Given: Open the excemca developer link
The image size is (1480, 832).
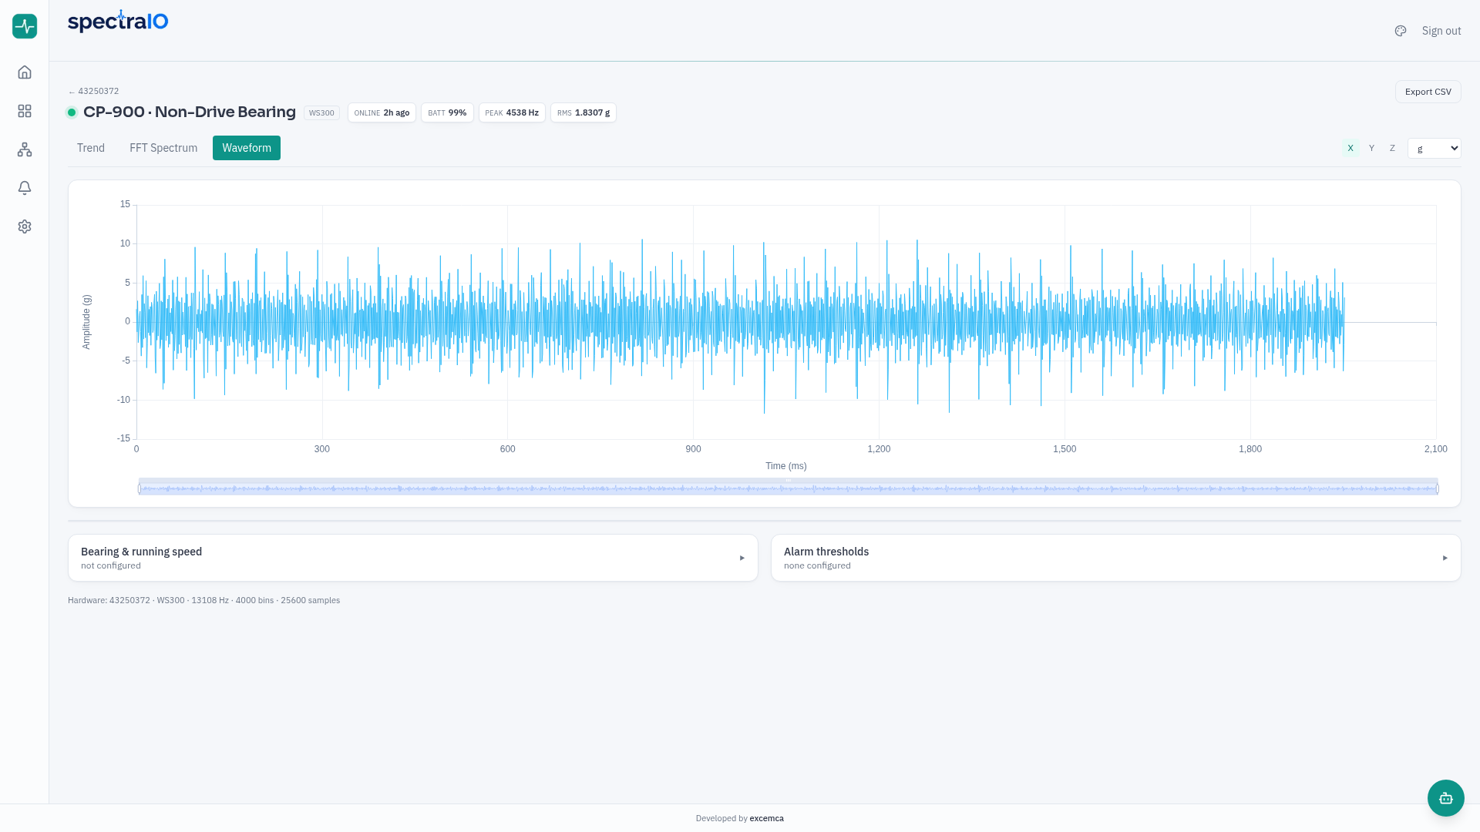Looking at the screenshot, I should point(766,818).
